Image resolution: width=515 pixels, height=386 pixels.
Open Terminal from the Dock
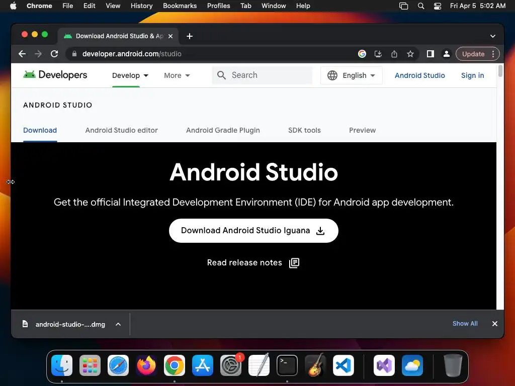[x=287, y=365]
